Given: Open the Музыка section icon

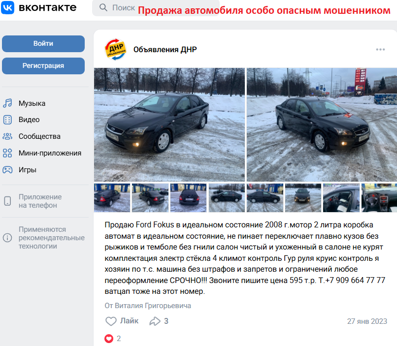Looking at the screenshot, I should (7, 103).
